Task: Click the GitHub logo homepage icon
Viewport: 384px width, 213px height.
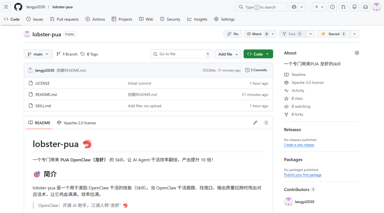Action: pos(18,7)
